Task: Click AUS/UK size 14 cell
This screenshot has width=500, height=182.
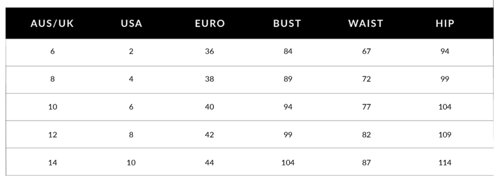Action: (52, 162)
